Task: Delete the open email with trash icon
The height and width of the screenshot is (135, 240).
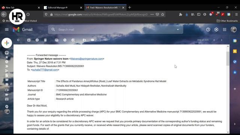Action: pos(45,40)
